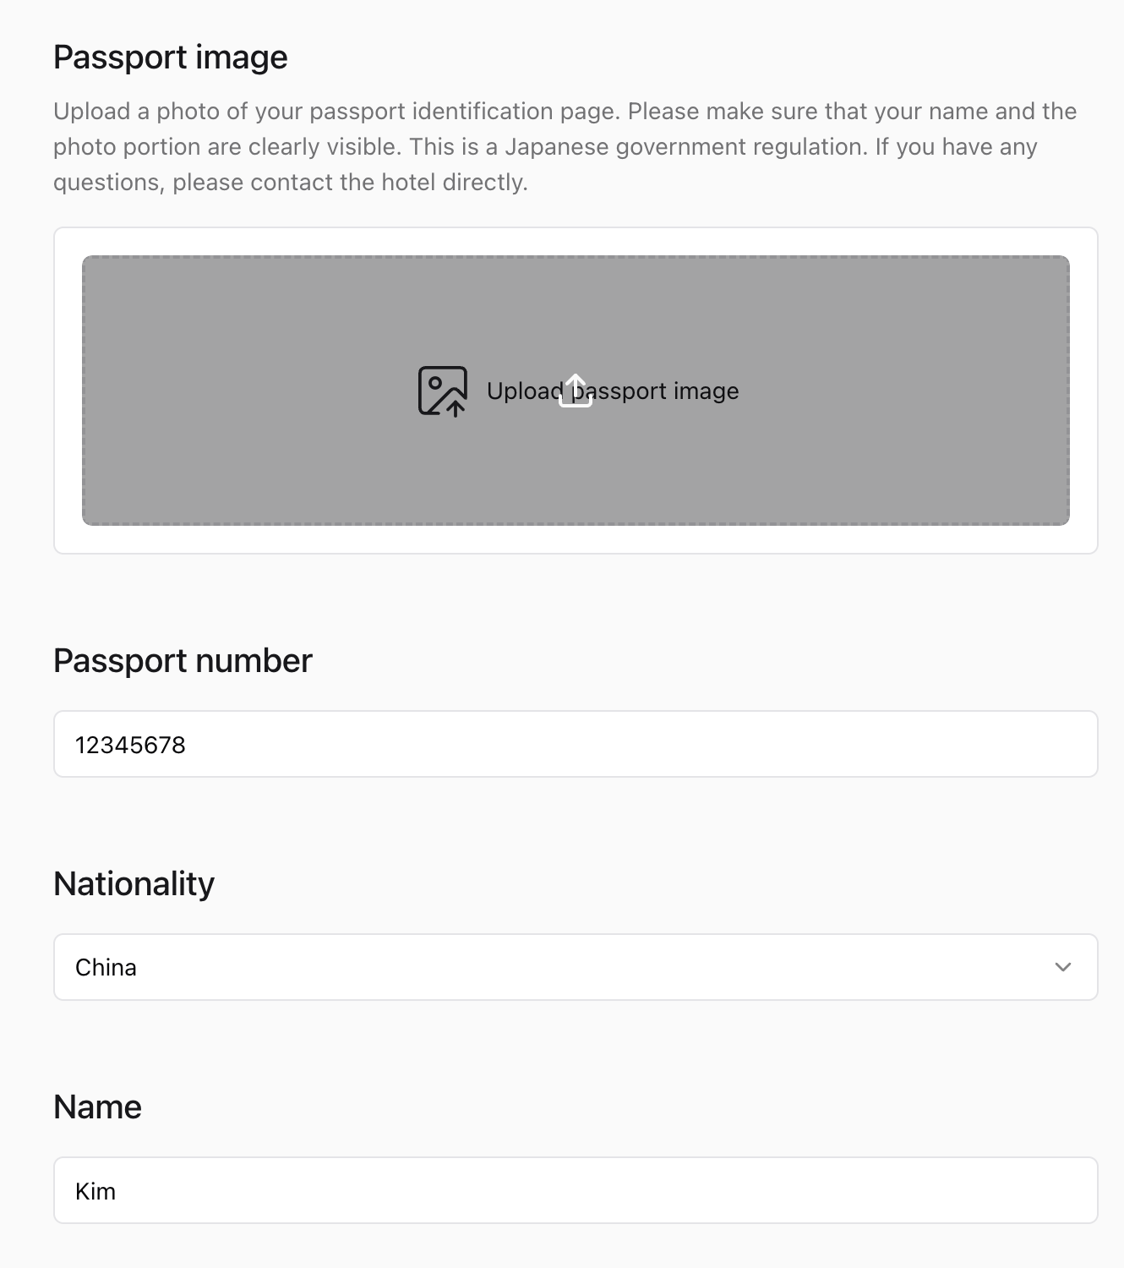Click the picture-with-arrow upload icon
Image resolution: width=1124 pixels, height=1268 pixels.
tap(442, 391)
